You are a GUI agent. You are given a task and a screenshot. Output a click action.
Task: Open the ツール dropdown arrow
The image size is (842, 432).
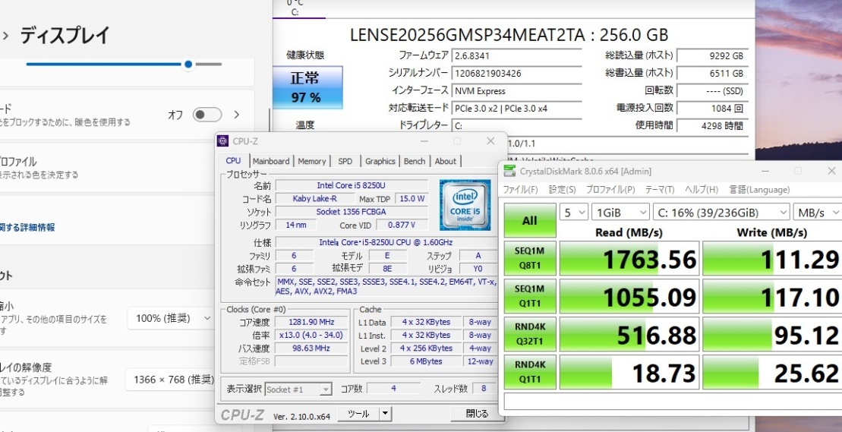(x=385, y=414)
